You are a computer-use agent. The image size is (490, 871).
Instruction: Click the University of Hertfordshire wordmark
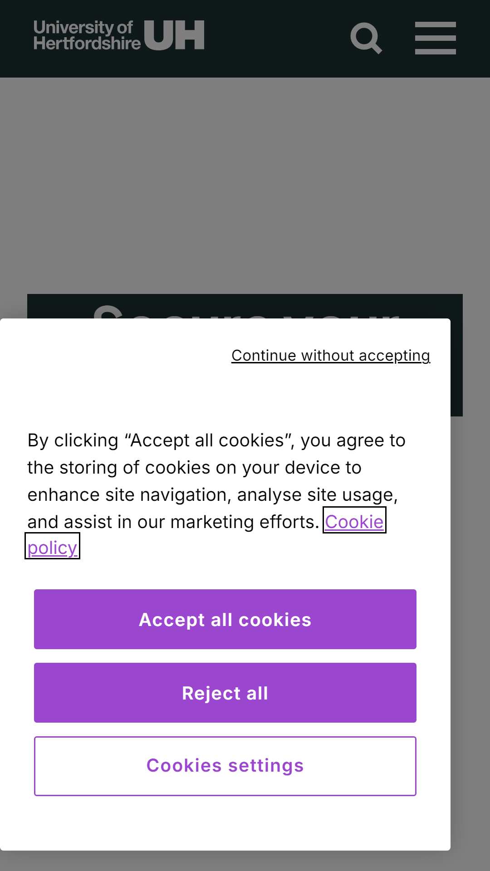coord(87,35)
